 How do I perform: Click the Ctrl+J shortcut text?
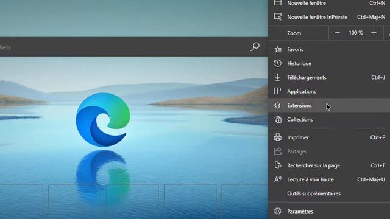pyautogui.click(x=378, y=77)
